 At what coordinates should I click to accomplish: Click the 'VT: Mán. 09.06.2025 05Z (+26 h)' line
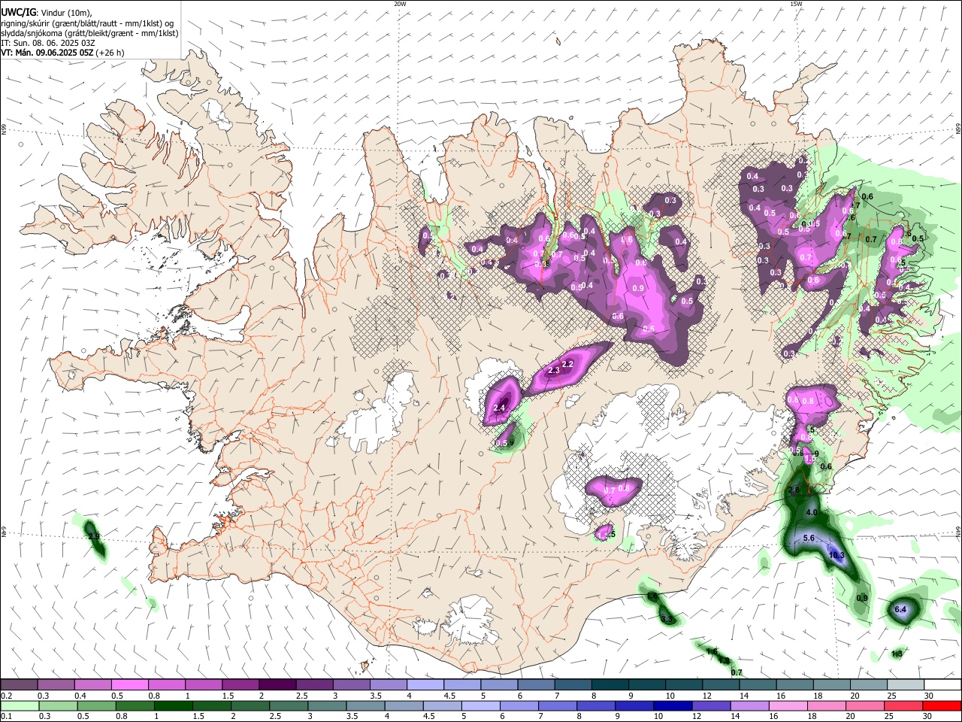[62, 53]
